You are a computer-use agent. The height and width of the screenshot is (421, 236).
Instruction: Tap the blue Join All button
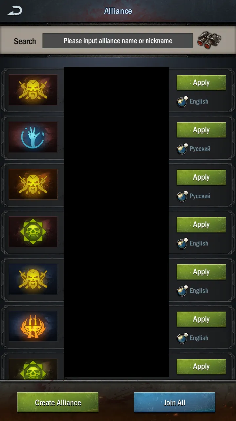(174, 402)
